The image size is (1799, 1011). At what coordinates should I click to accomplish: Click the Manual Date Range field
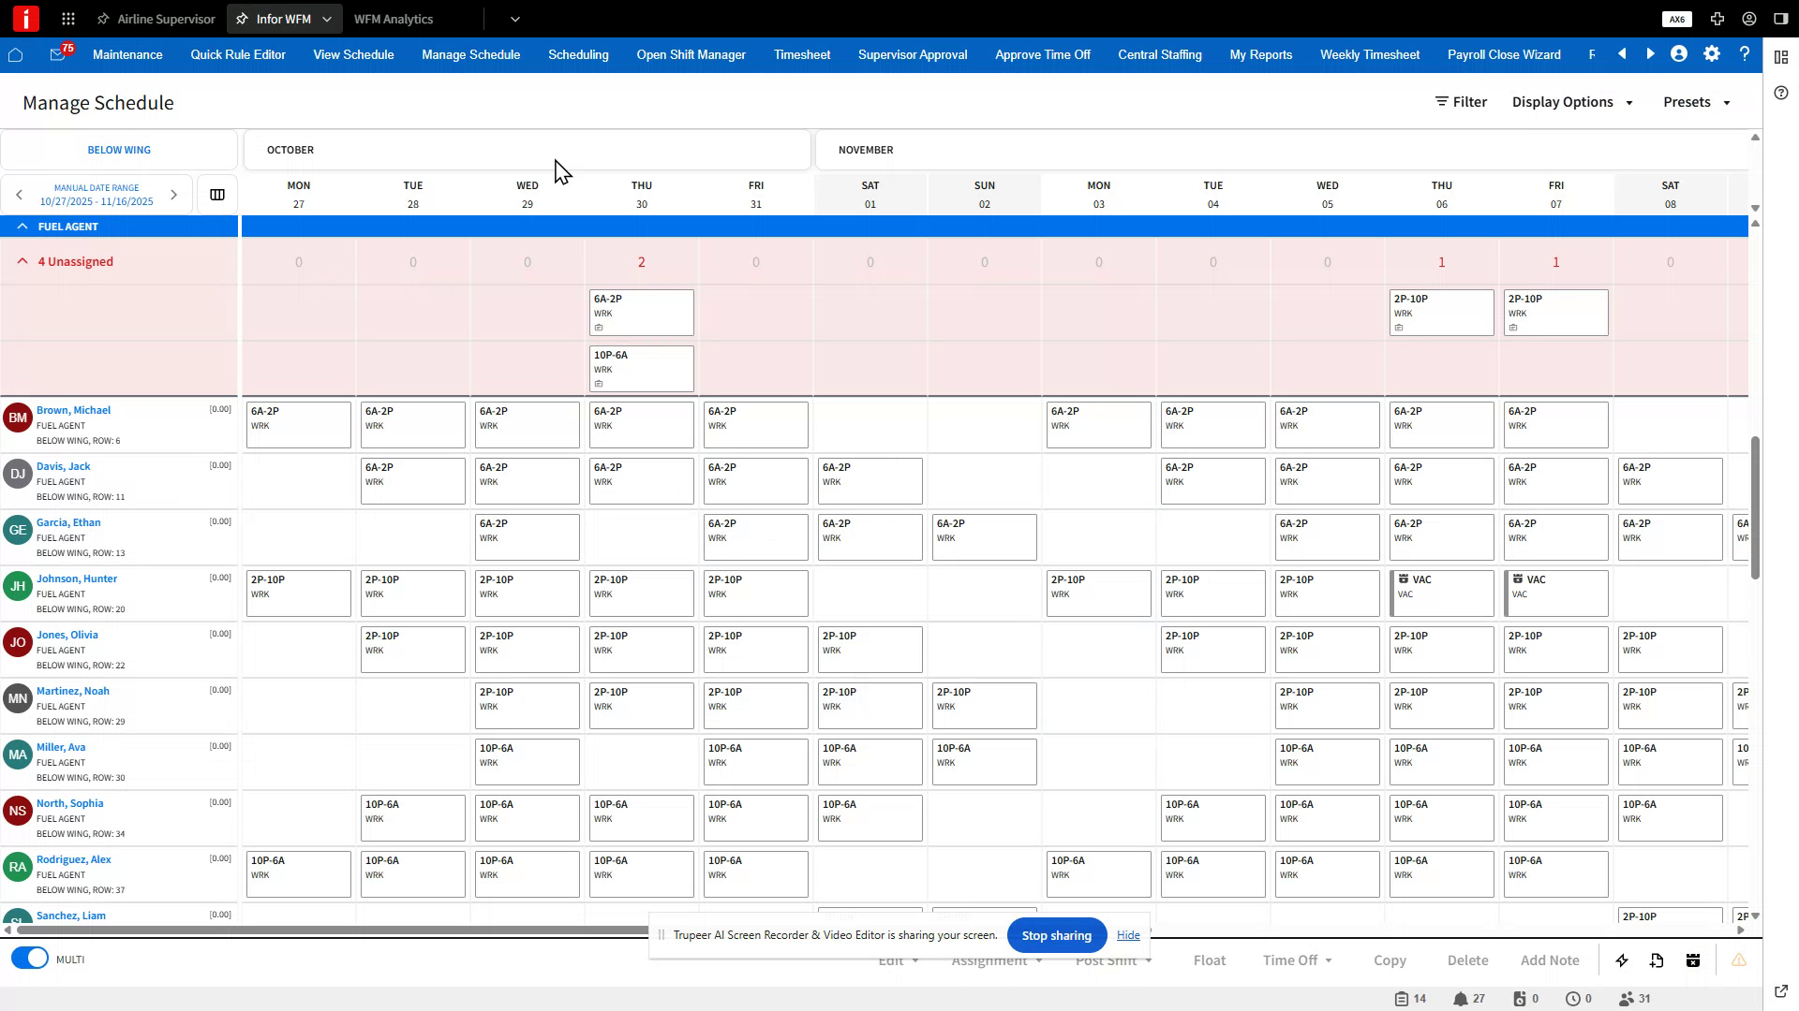pos(97,195)
